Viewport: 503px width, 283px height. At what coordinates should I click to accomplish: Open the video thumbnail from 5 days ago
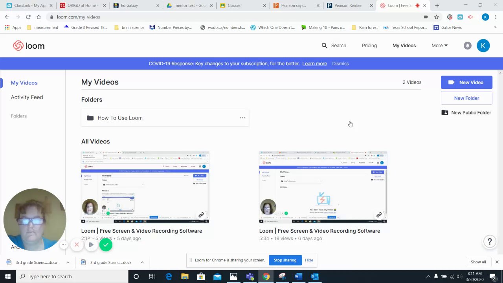click(x=145, y=187)
